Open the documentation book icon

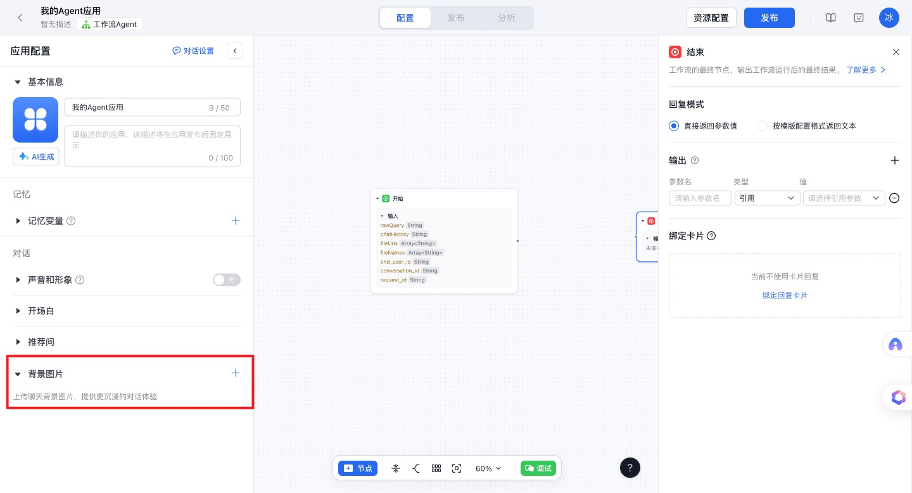[x=831, y=18]
